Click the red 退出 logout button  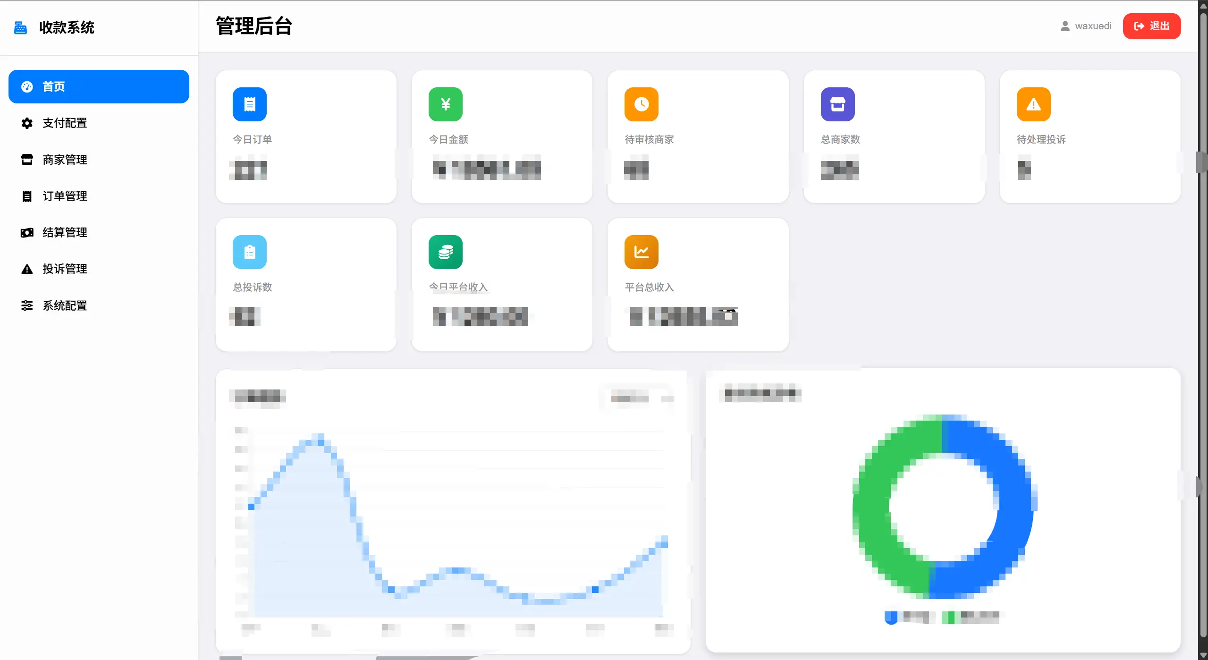(x=1151, y=26)
